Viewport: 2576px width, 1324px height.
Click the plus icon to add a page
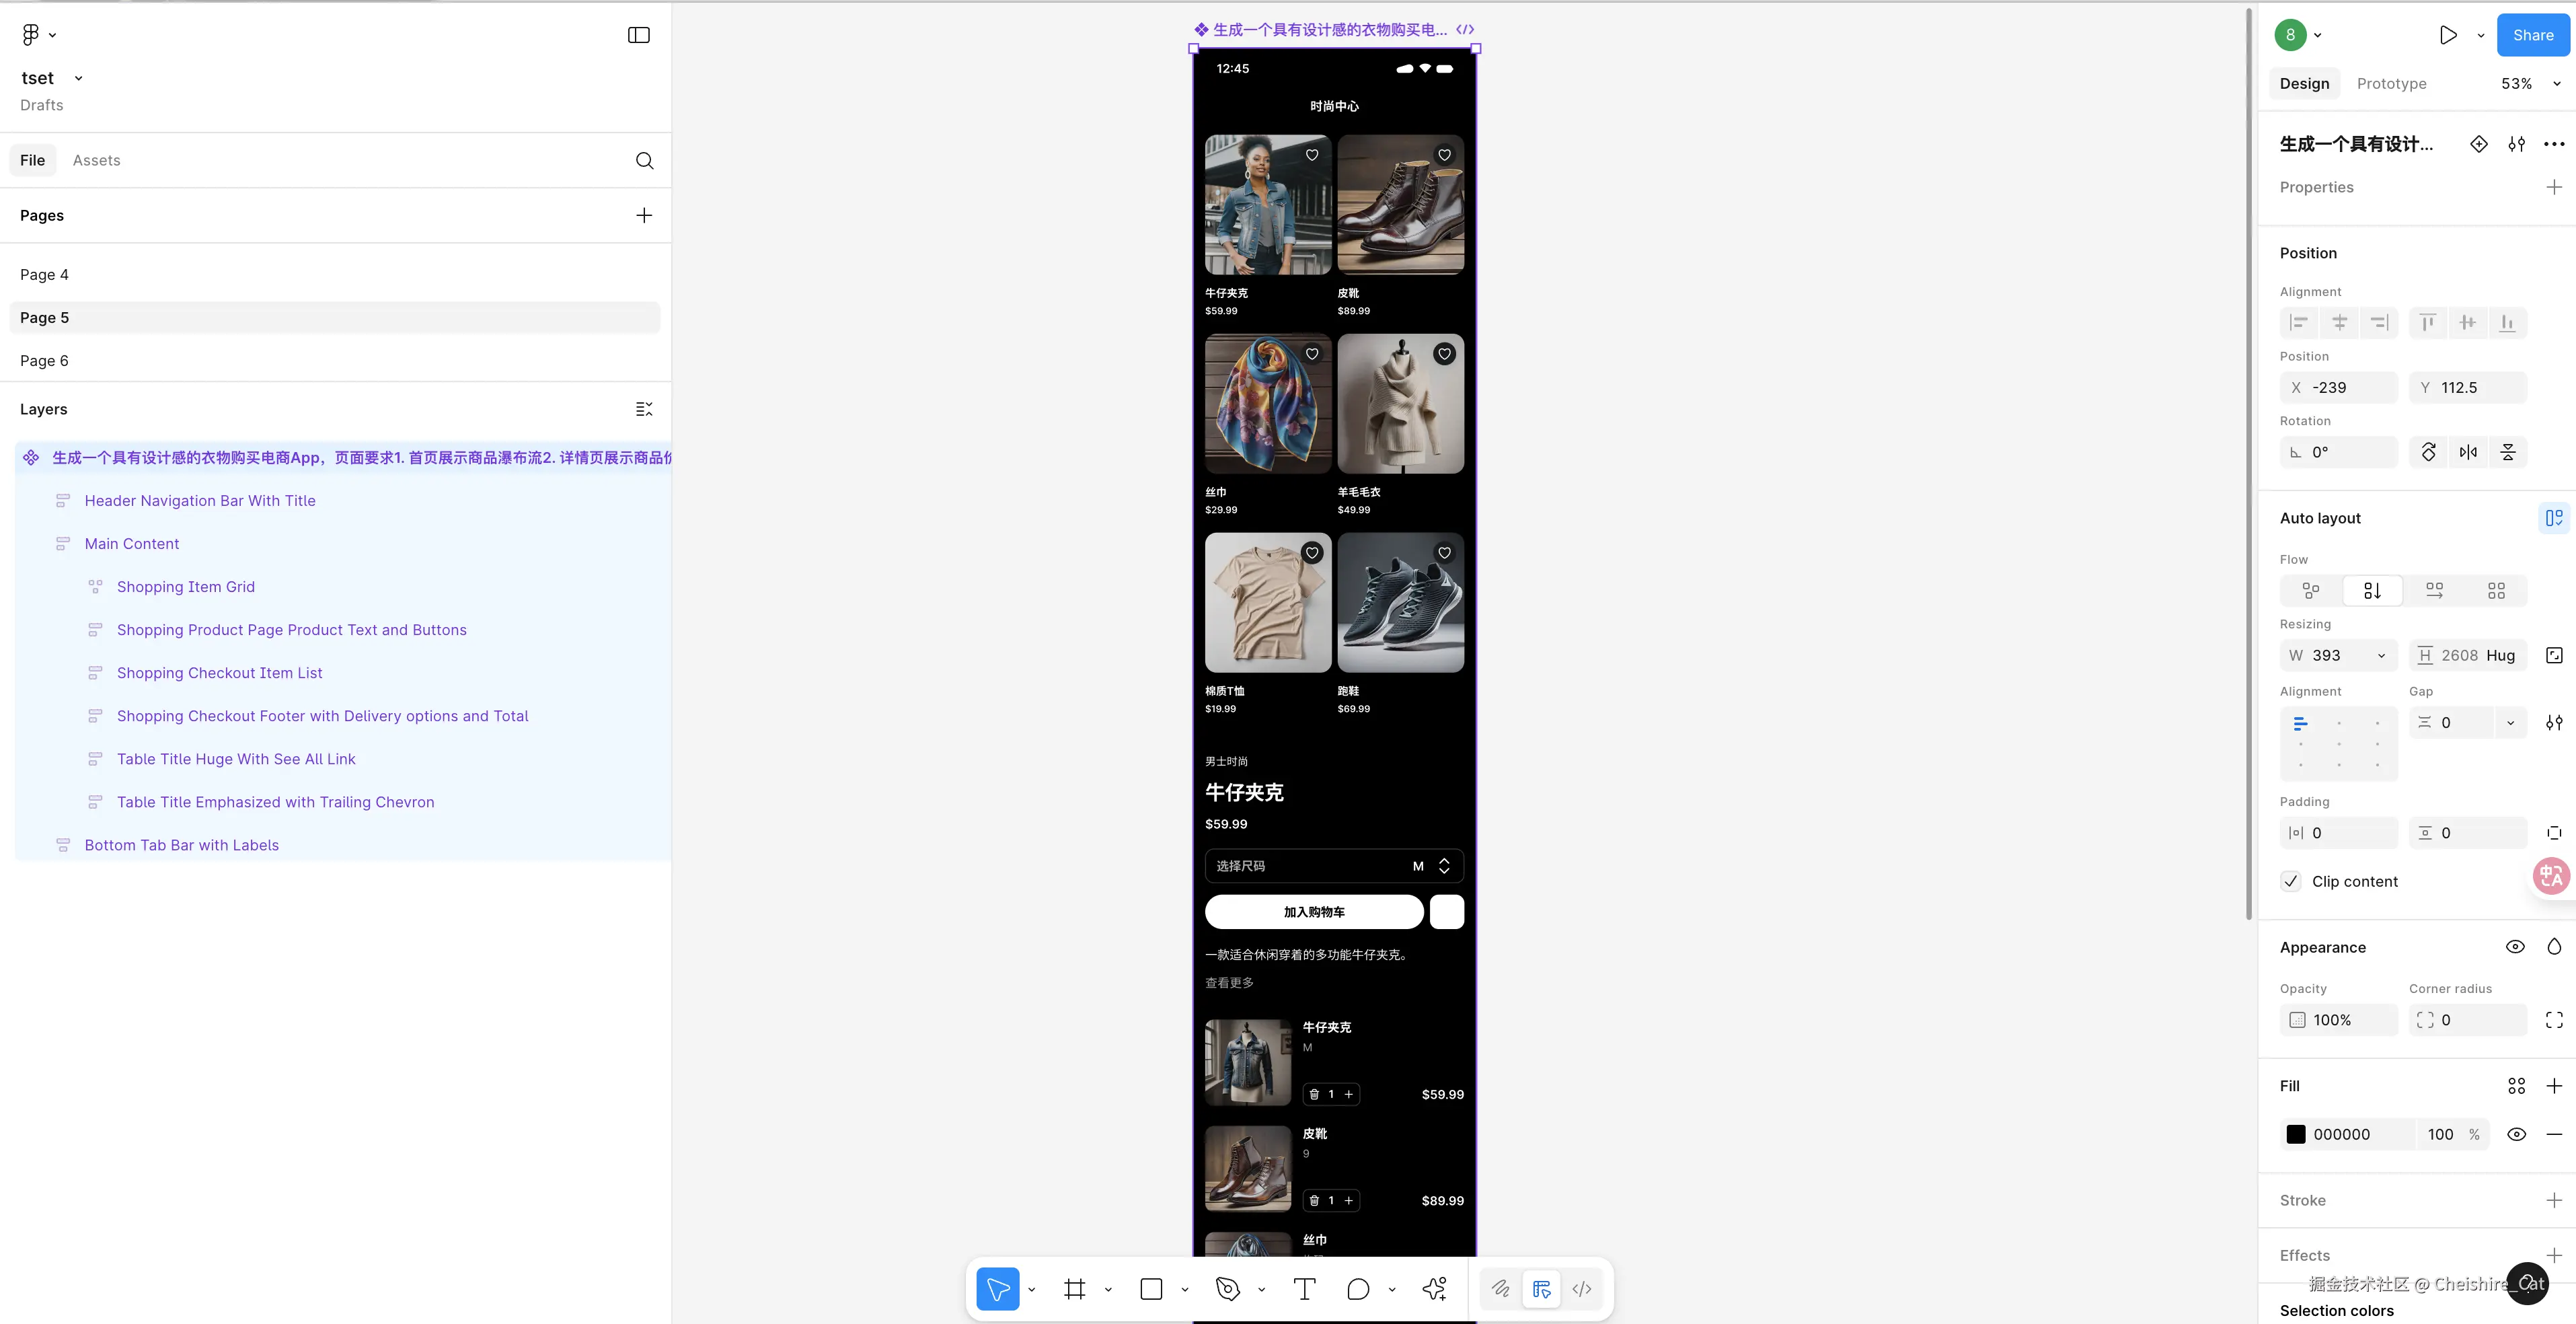pyautogui.click(x=644, y=215)
